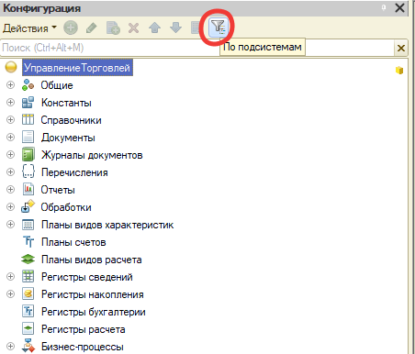This screenshot has width=415, height=354.
Task: Click the pencil edit icon
Action: click(92, 28)
